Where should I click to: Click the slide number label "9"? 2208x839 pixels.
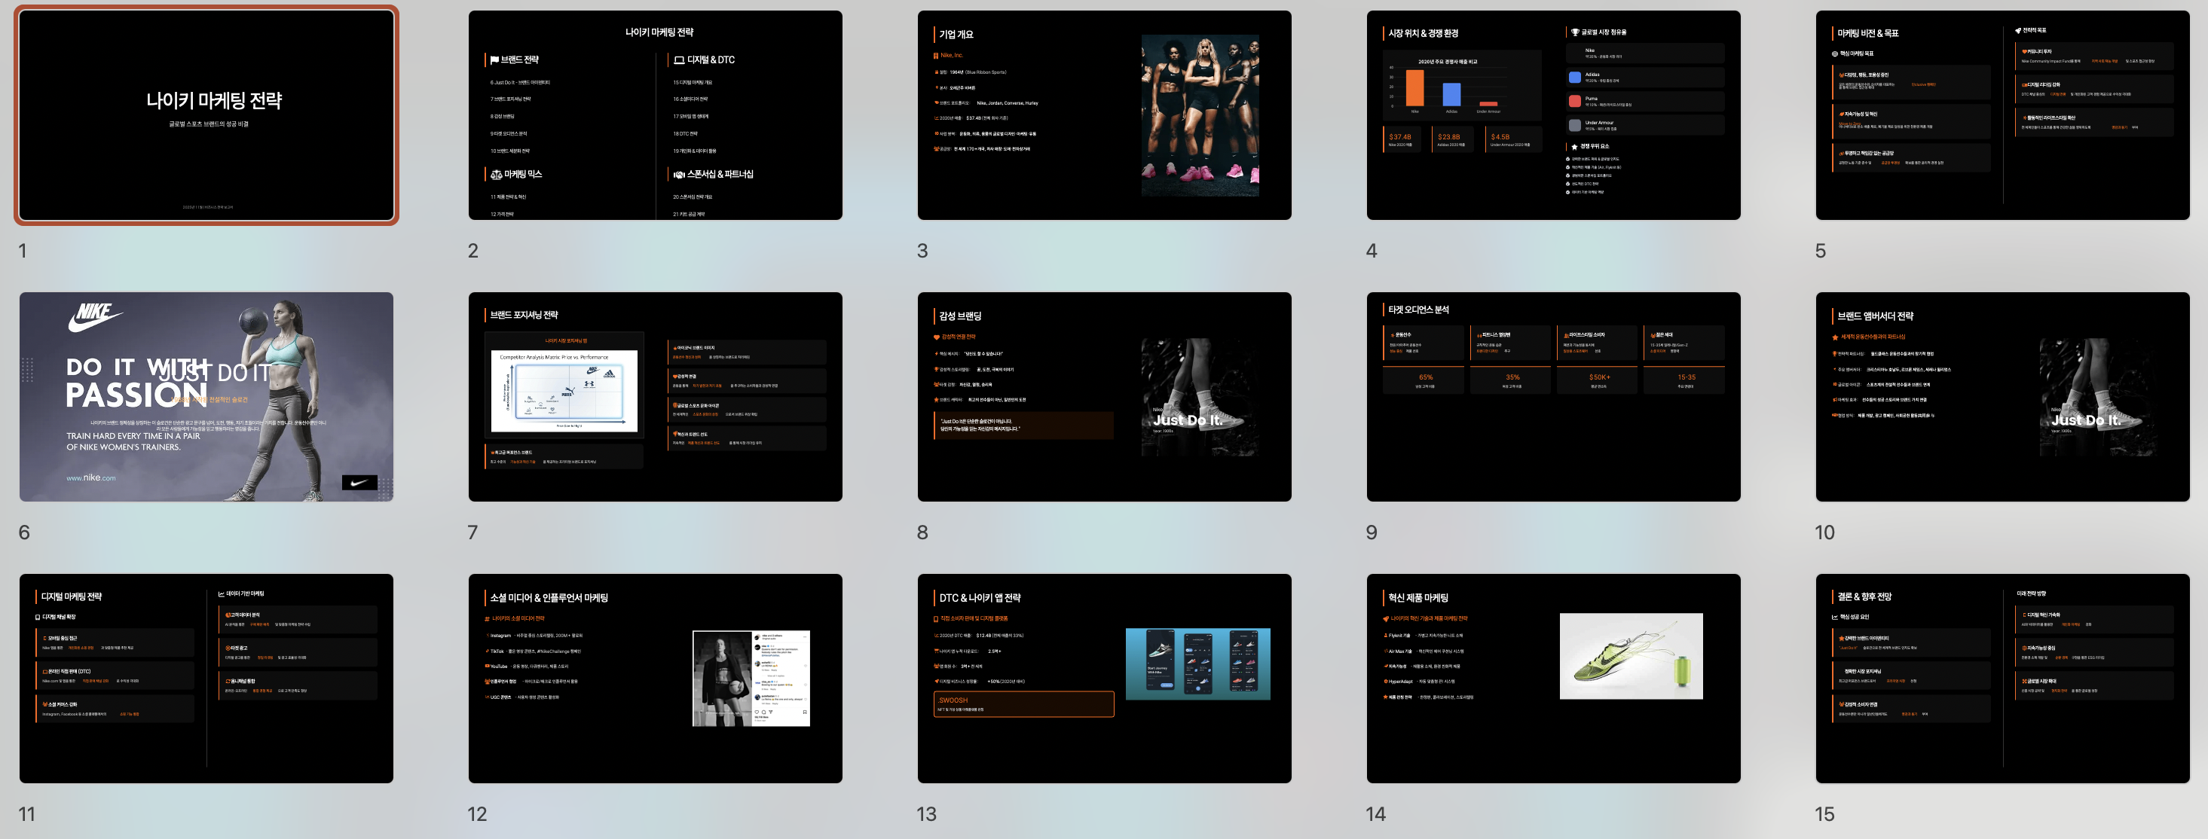coord(1372,532)
